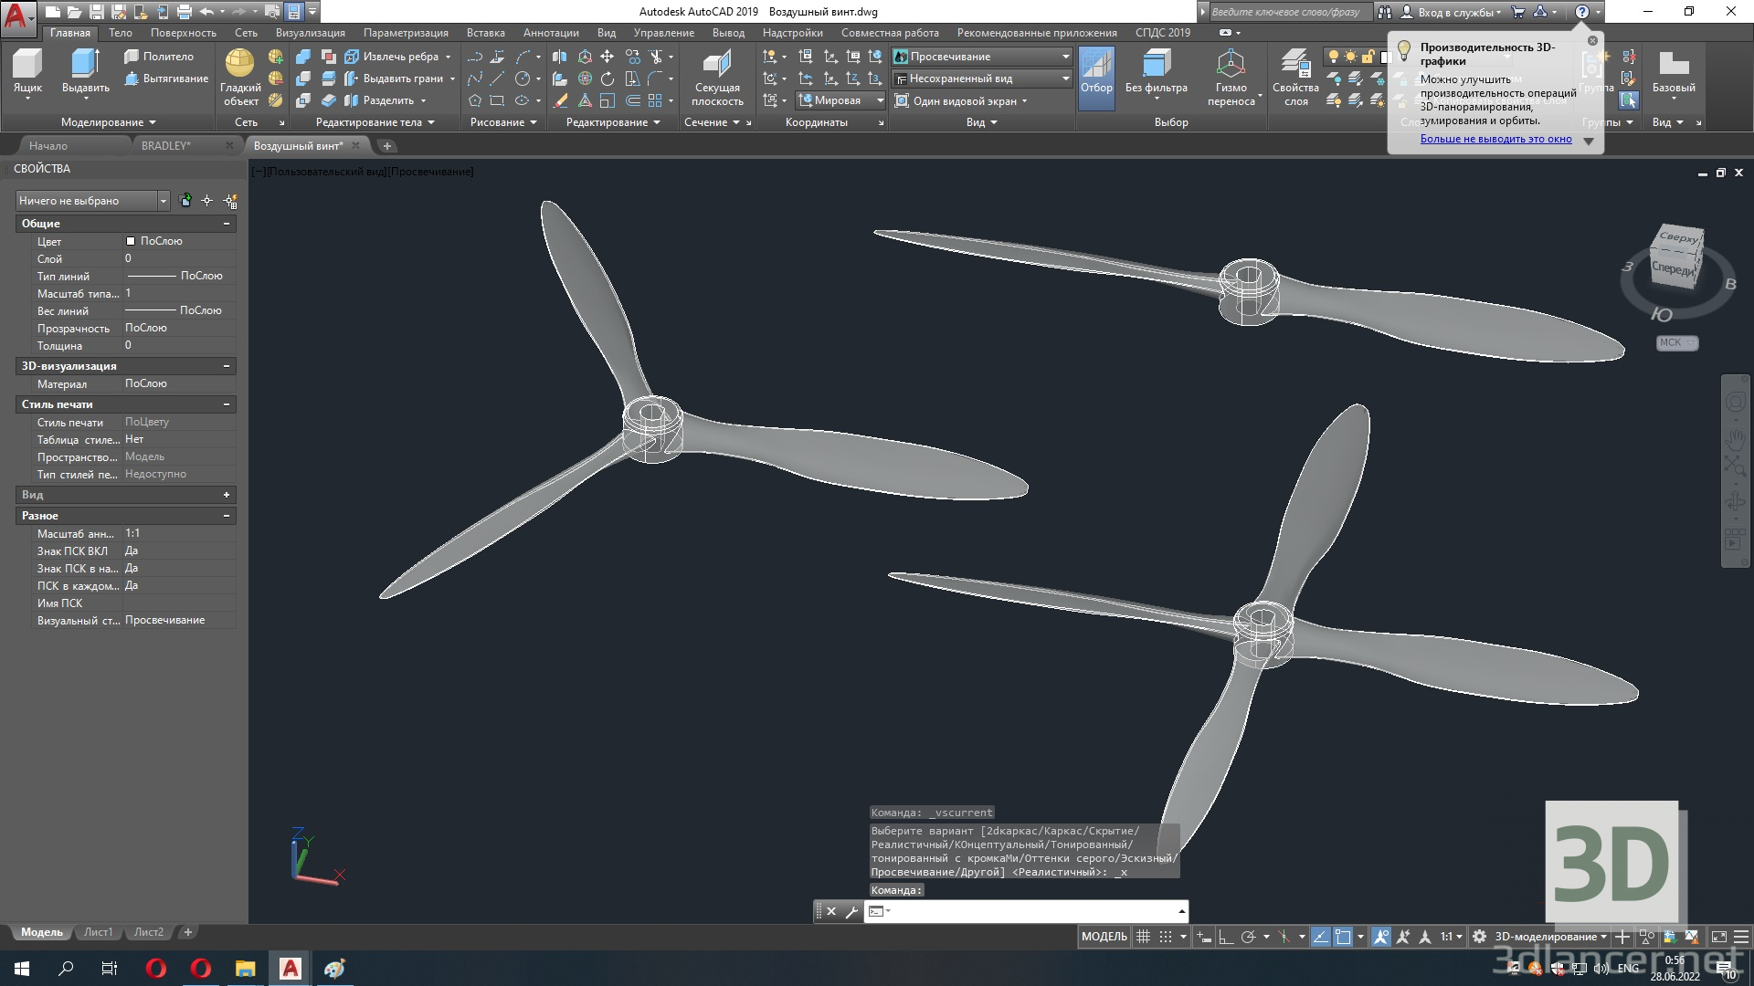This screenshot has width=1754, height=986.
Task: Select the Box (Ящик) solid tool
Action: pyautogui.click(x=27, y=72)
